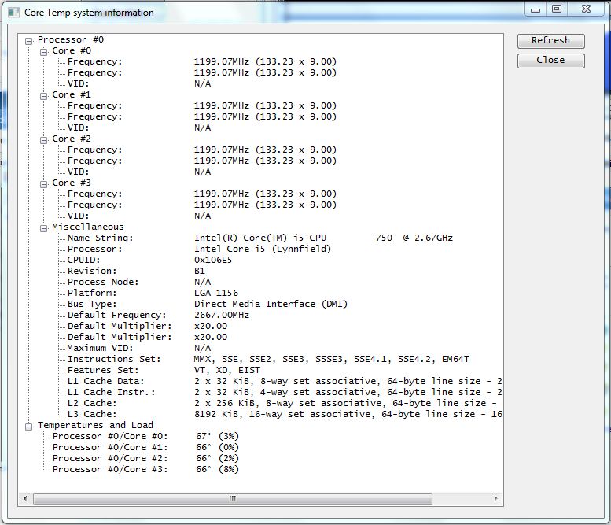Click the Refresh button
This screenshot has width=611, height=525.
[x=550, y=41]
